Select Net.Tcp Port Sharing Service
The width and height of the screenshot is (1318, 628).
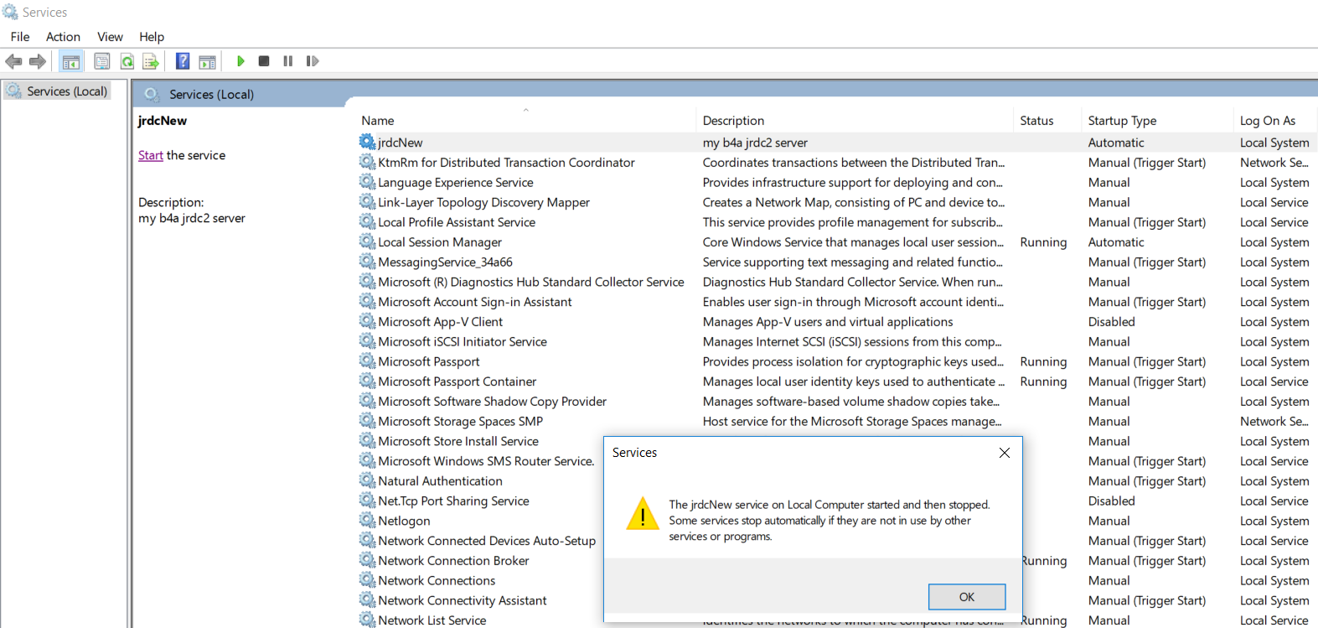click(x=453, y=501)
